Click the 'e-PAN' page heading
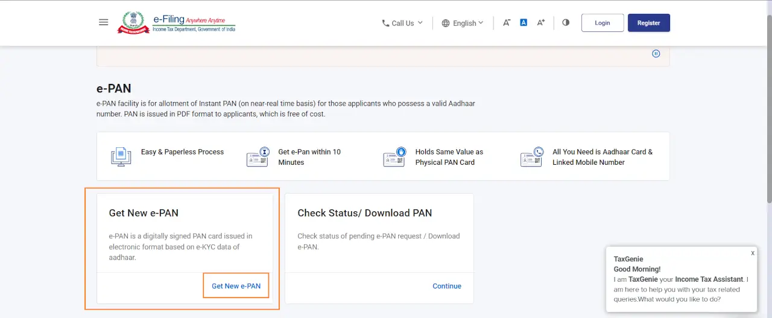 point(114,89)
